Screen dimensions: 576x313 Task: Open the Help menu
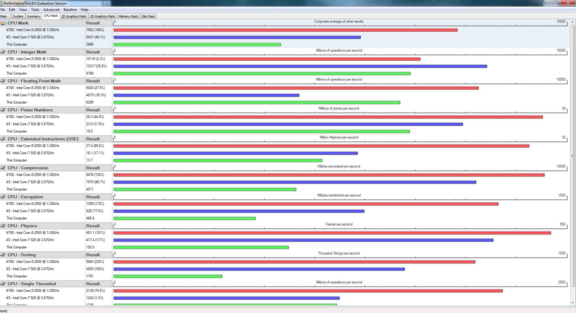click(84, 10)
